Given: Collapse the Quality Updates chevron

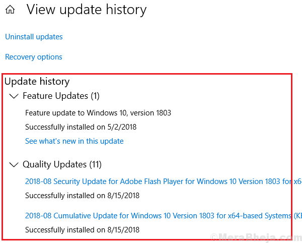Looking at the screenshot, I should (14, 164).
